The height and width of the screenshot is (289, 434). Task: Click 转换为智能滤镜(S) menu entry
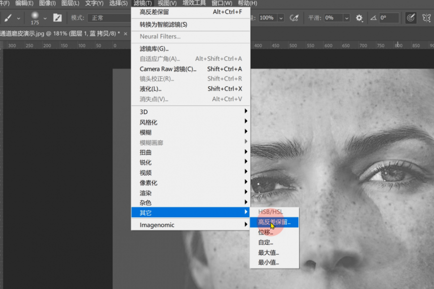[163, 24]
